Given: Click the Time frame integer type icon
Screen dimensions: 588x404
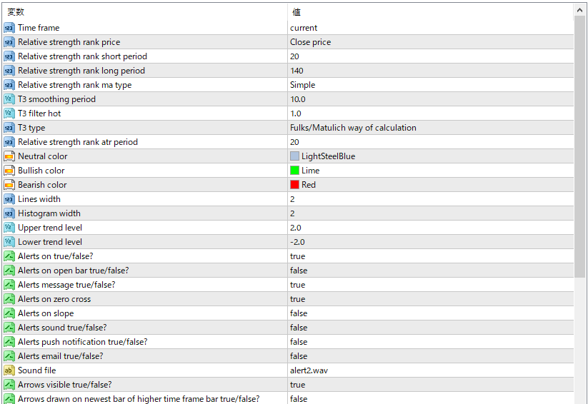Looking at the screenshot, I should click(x=9, y=28).
